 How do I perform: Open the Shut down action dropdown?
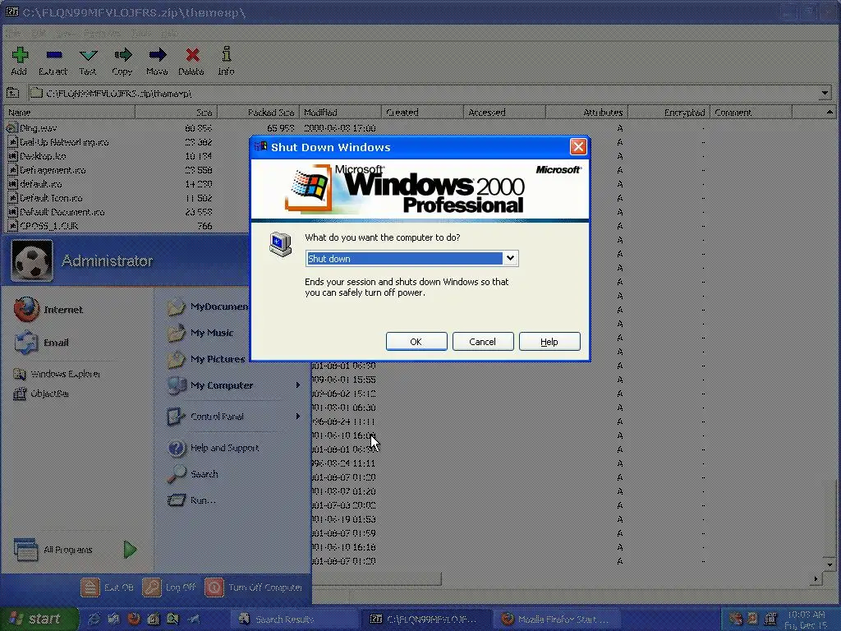point(510,258)
